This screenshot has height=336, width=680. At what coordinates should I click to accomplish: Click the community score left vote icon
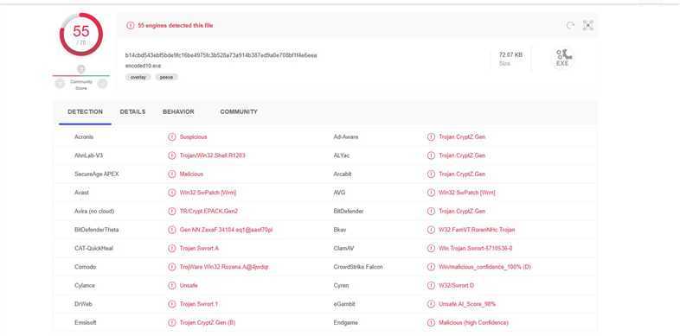point(61,84)
